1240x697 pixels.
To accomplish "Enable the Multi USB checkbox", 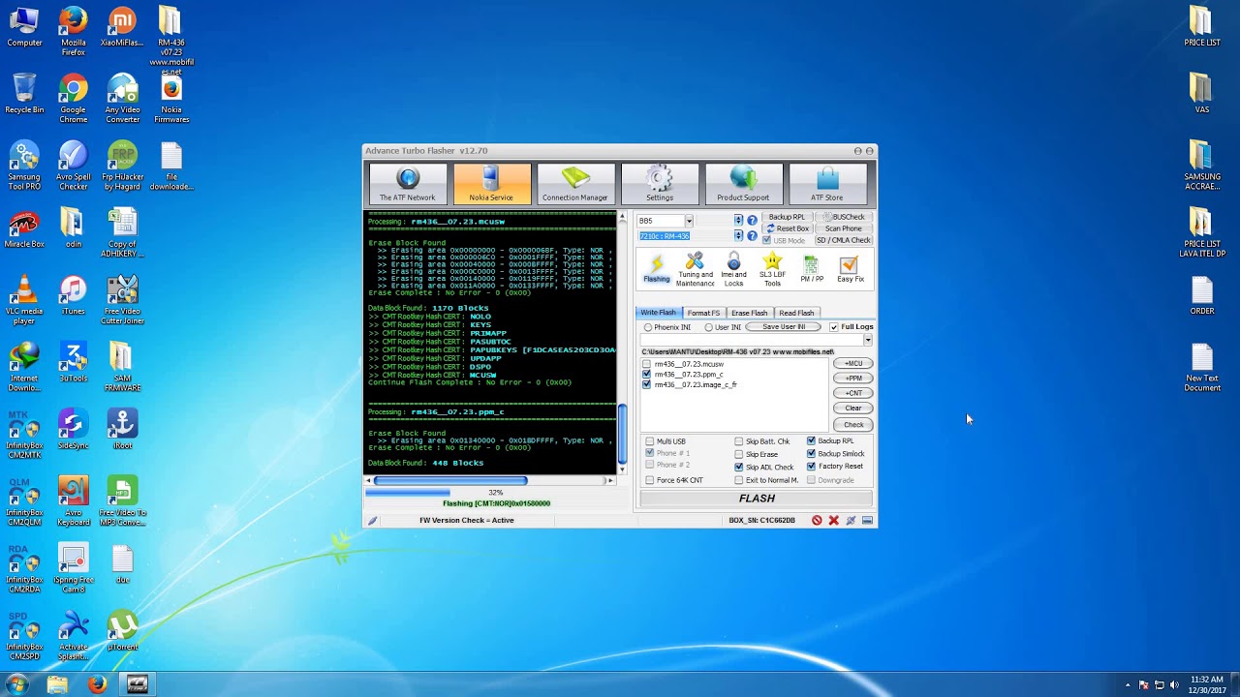I will coord(649,441).
